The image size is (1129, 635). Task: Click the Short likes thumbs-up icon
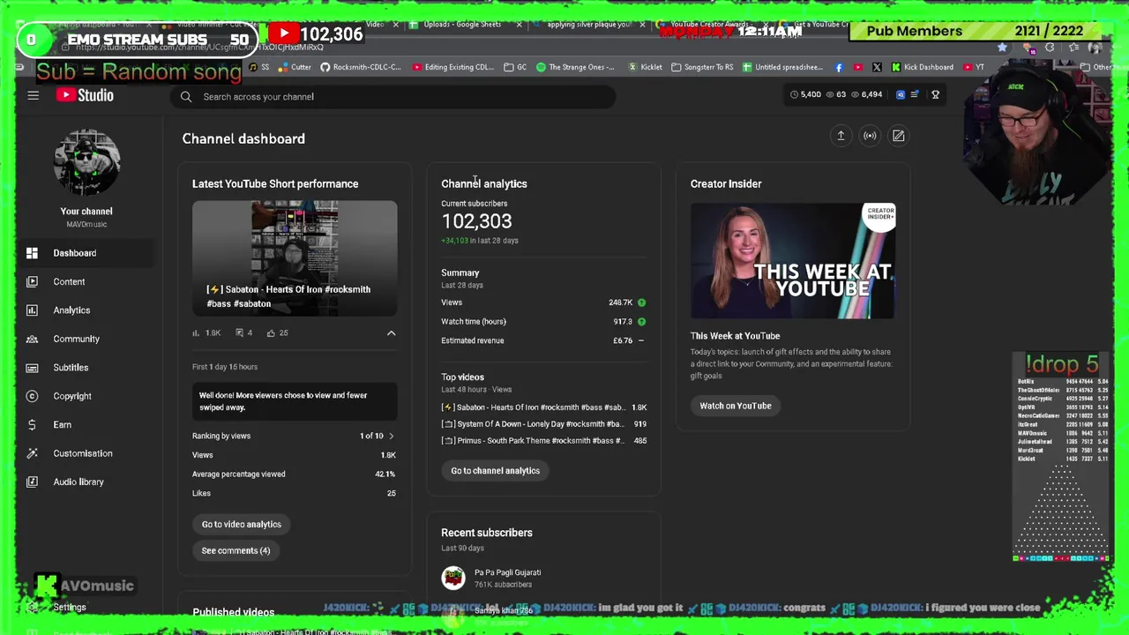point(271,333)
